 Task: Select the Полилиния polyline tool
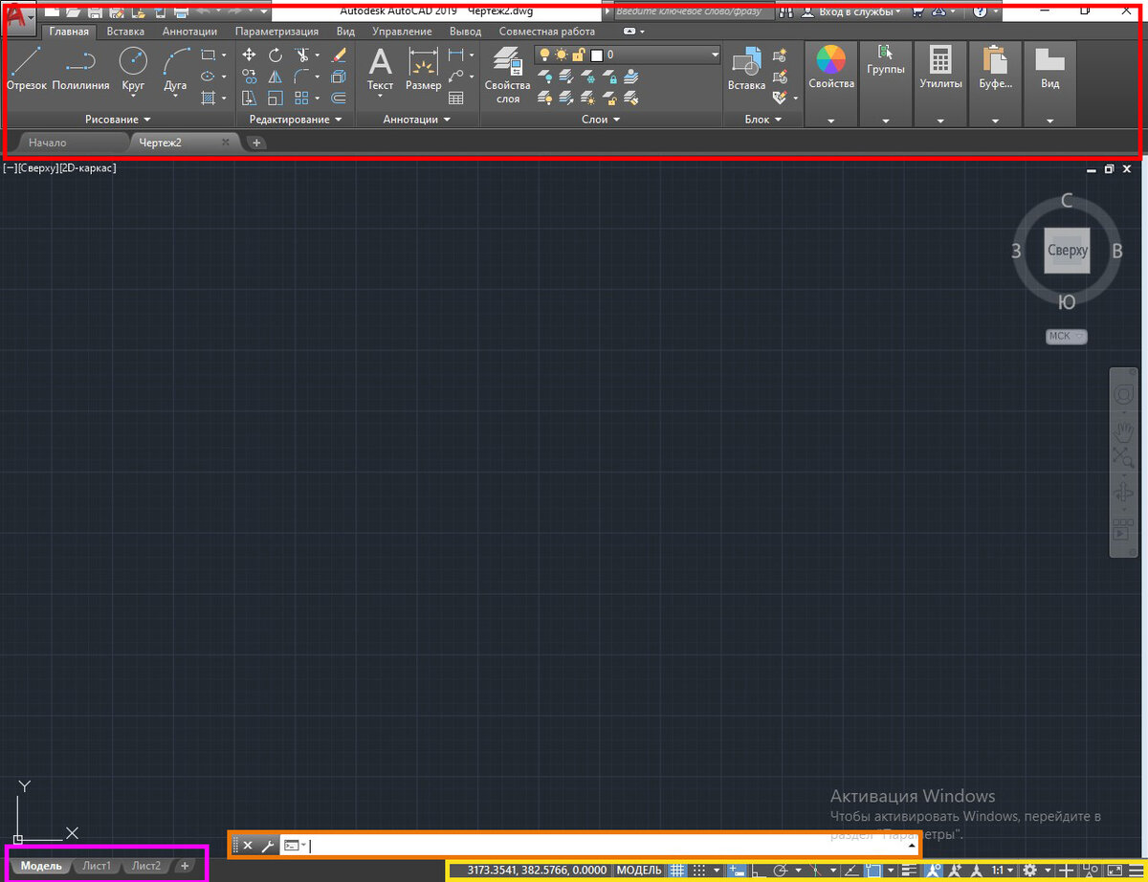pyautogui.click(x=80, y=70)
